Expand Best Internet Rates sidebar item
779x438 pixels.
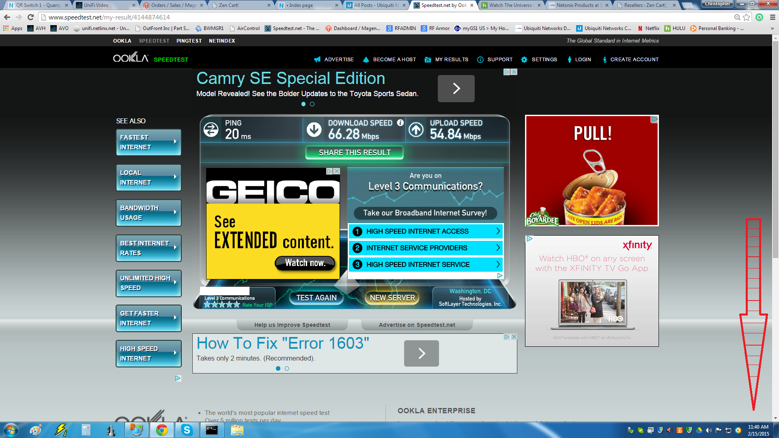[148, 248]
